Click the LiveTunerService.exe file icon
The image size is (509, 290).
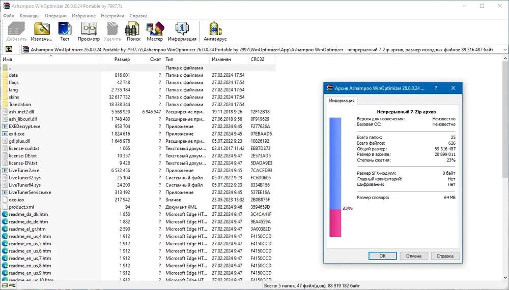point(5,192)
